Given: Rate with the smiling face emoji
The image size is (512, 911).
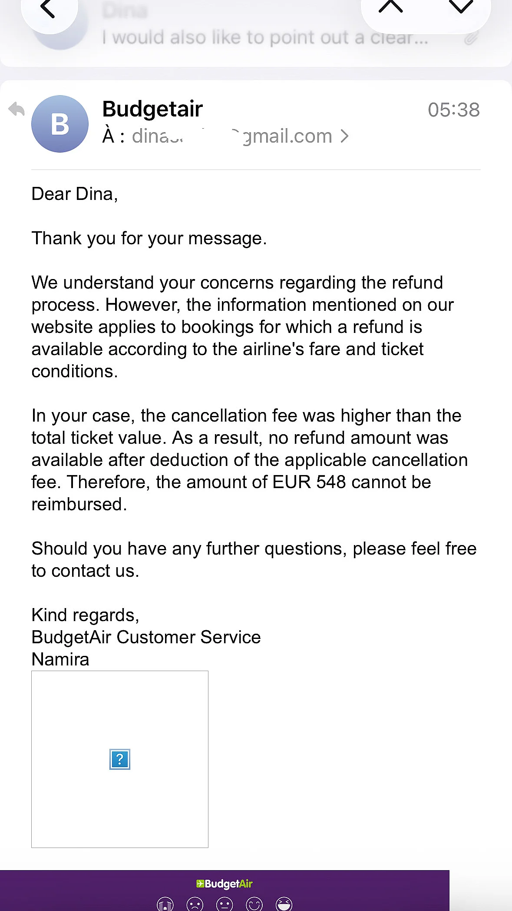Looking at the screenshot, I should [254, 904].
